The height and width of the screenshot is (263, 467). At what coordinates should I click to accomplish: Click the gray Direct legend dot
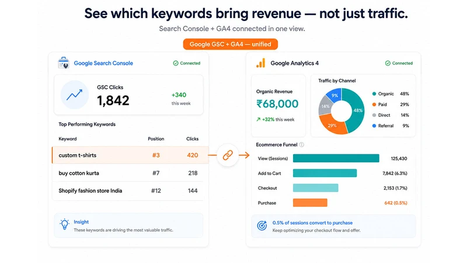coord(374,115)
